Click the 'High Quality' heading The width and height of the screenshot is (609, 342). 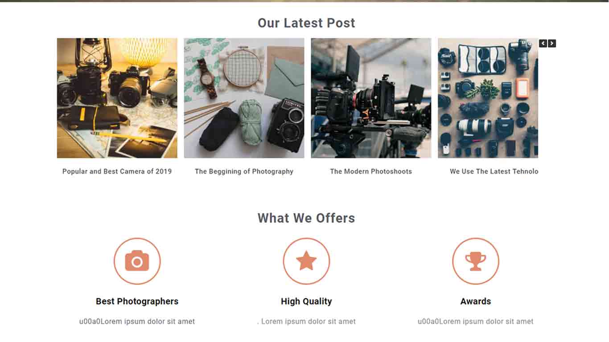pos(306,301)
